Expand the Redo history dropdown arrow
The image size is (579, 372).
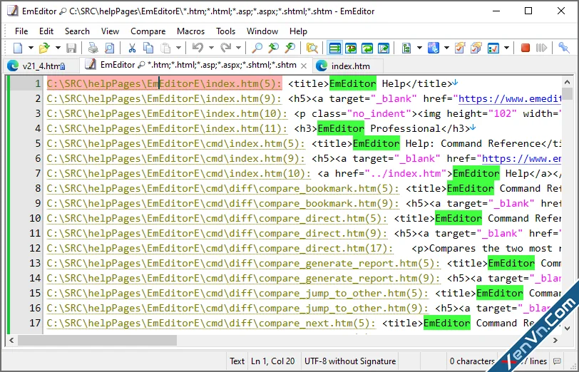(238, 48)
